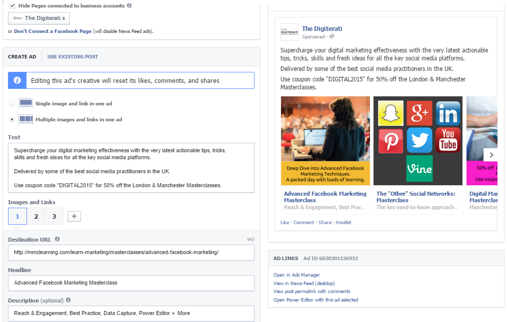Click the info icon next to Destination URL

pos(57,239)
